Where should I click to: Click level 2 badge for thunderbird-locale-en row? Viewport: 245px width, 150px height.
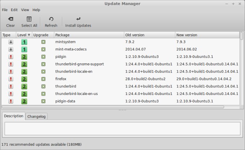(24, 72)
